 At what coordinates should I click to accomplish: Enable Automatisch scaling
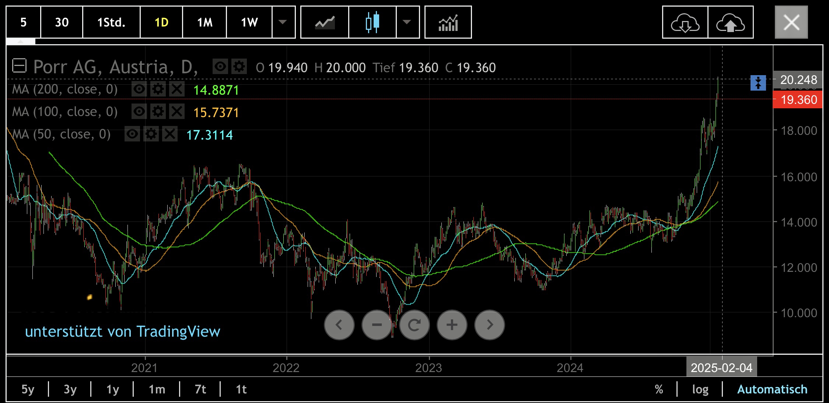click(772, 389)
